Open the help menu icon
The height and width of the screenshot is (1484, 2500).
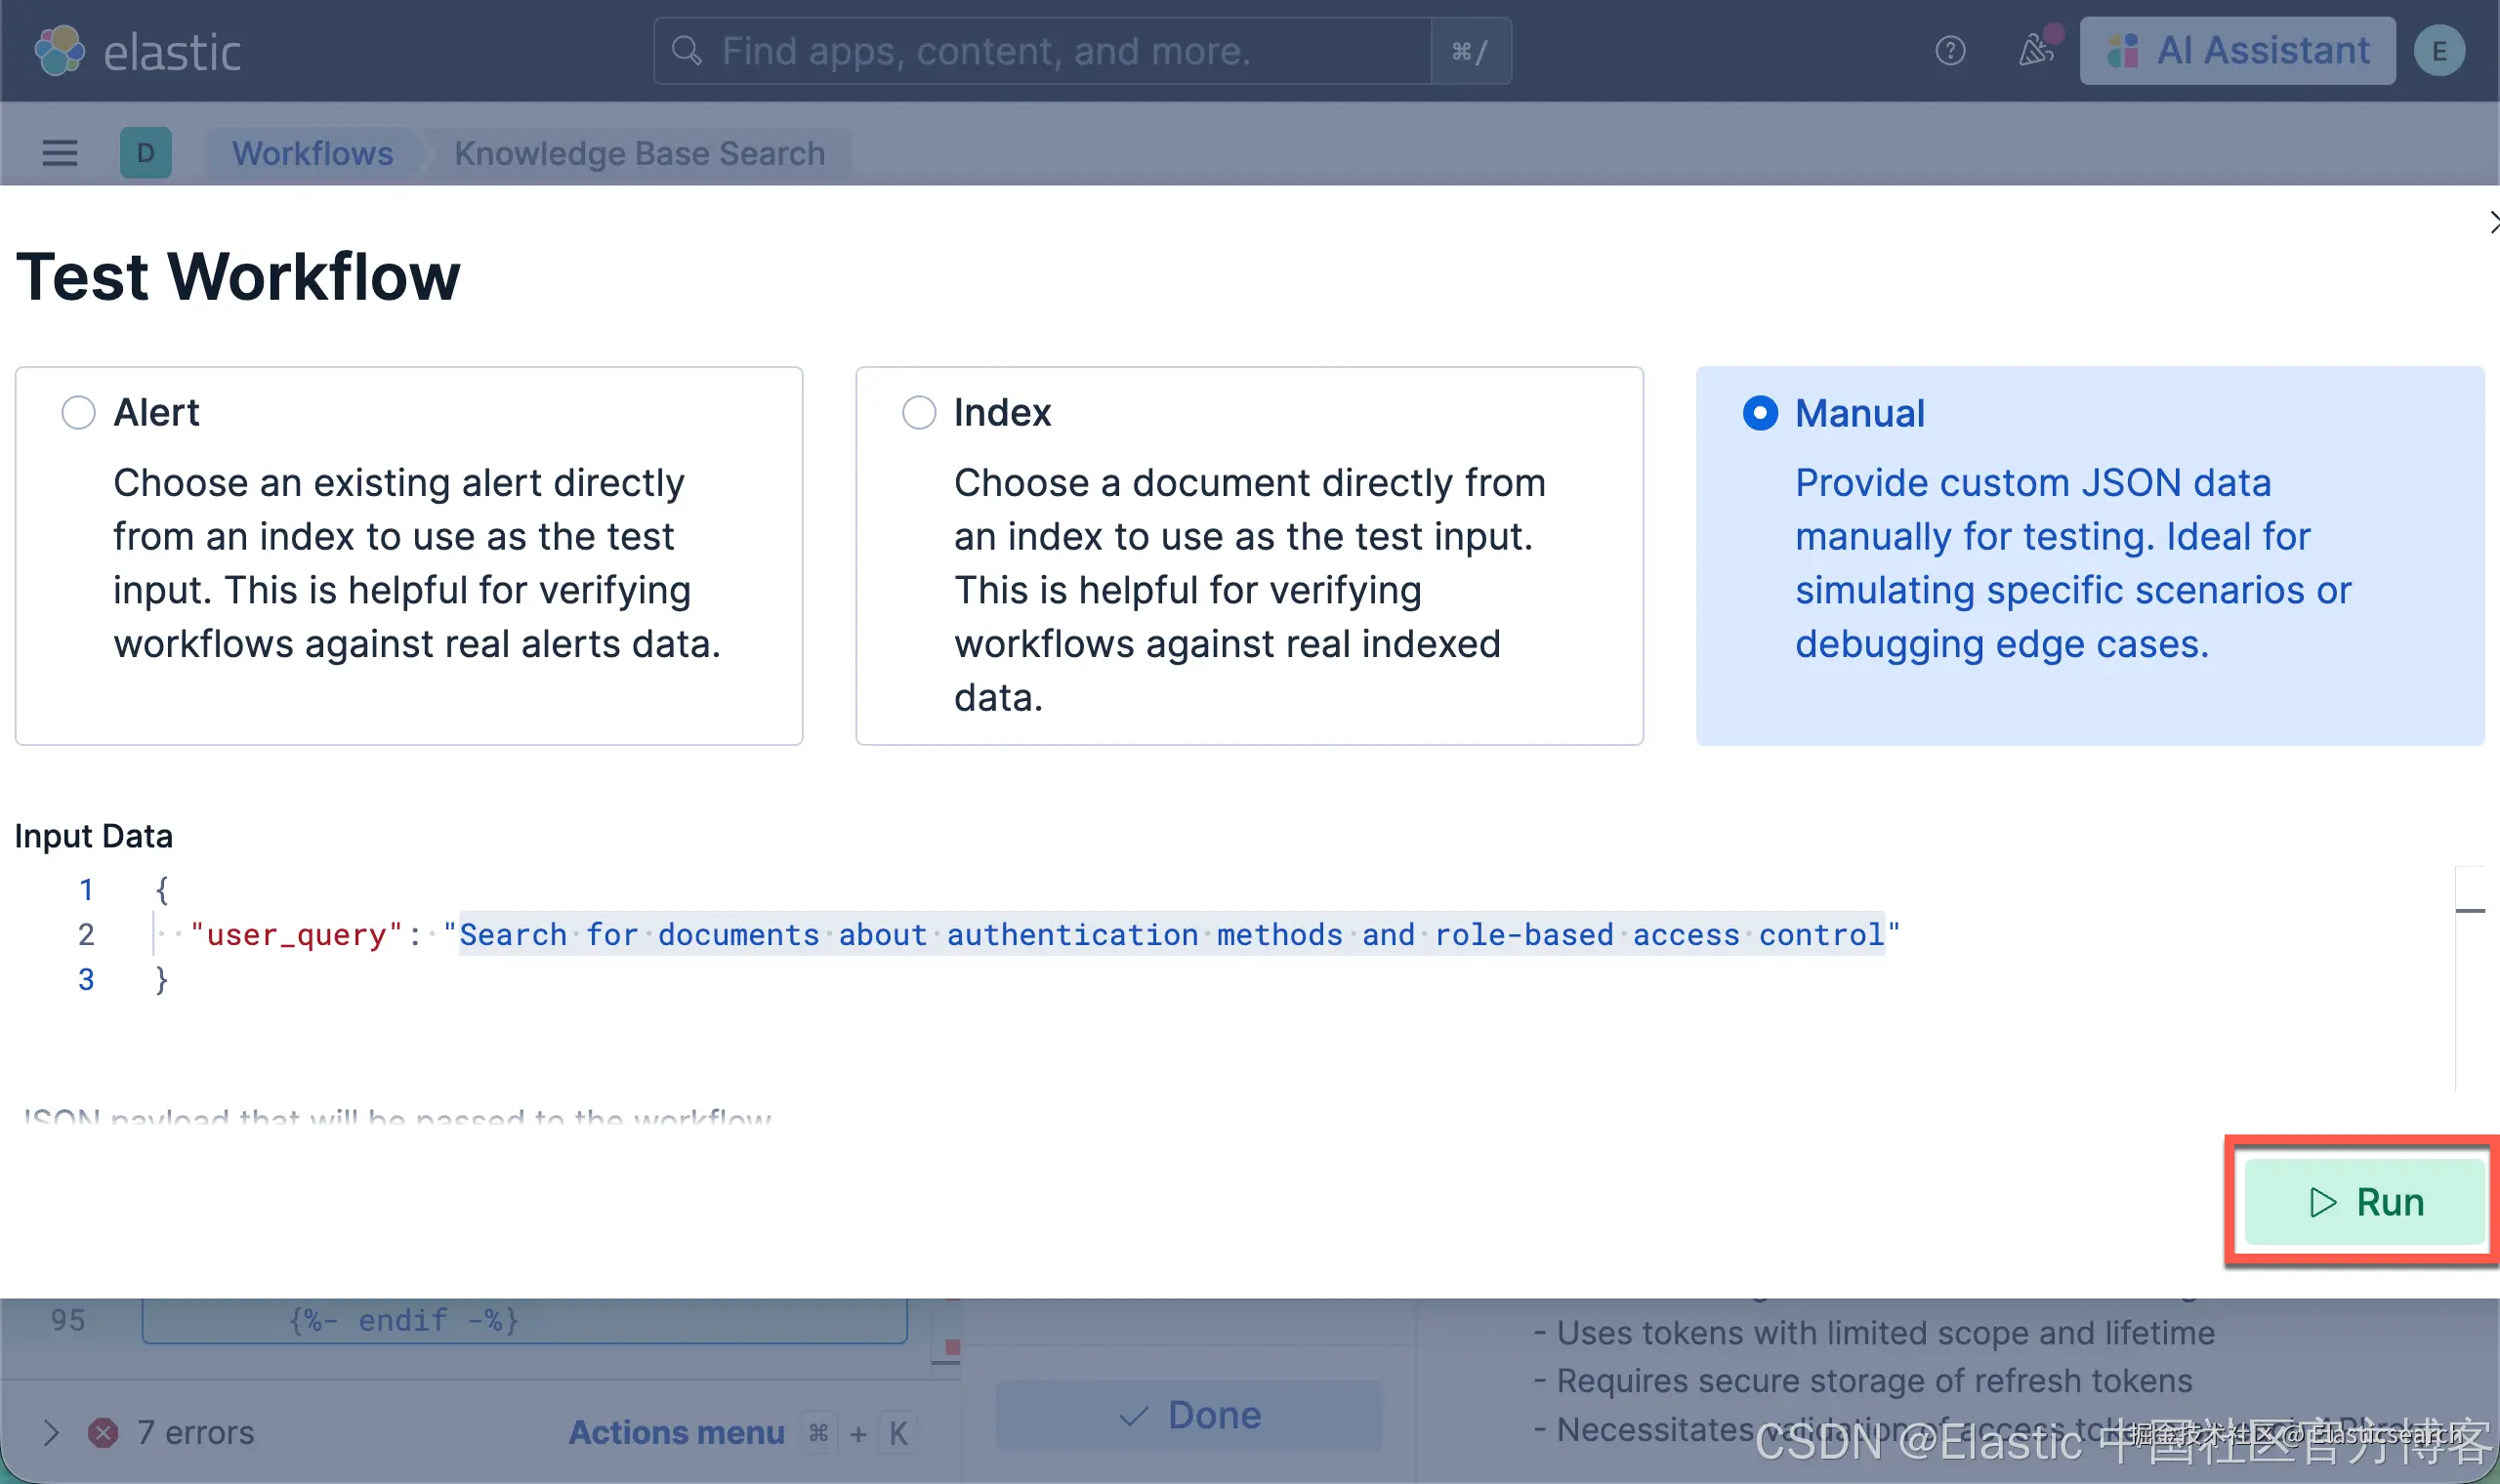(1949, 51)
